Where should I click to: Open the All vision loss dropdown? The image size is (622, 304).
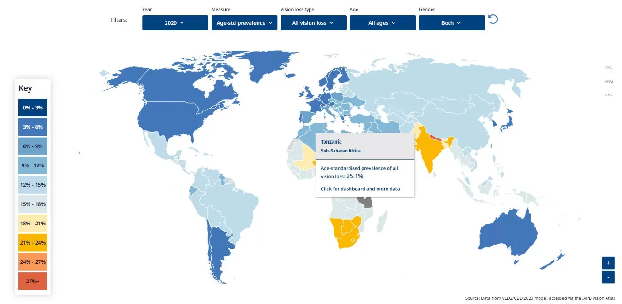click(x=313, y=23)
